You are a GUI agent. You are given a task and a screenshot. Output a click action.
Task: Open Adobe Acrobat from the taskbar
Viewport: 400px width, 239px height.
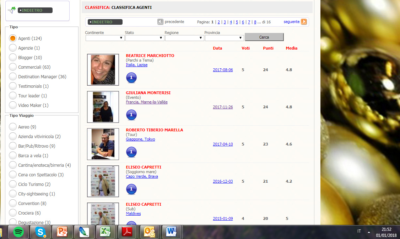pyautogui.click(x=127, y=232)
